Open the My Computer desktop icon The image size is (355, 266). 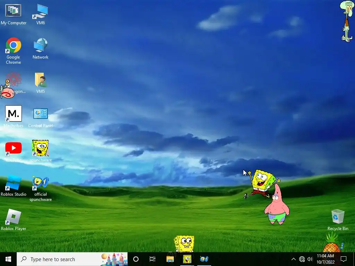pos(14,14)
